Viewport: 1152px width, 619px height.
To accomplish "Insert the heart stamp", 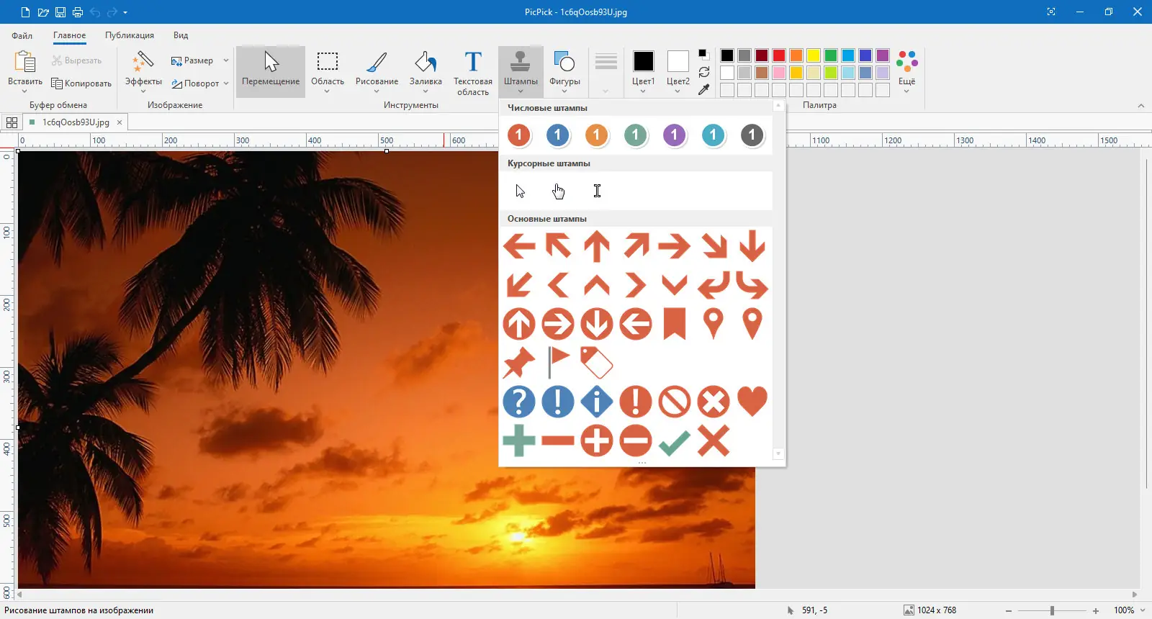I will click(752, 402).
